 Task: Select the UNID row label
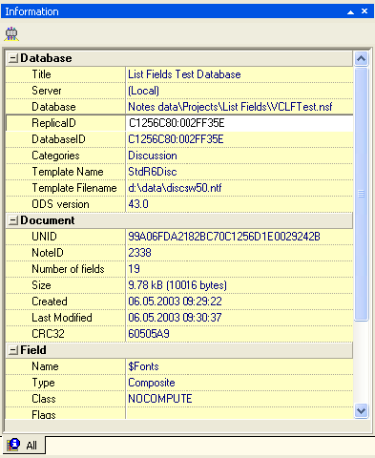(44, 237)
